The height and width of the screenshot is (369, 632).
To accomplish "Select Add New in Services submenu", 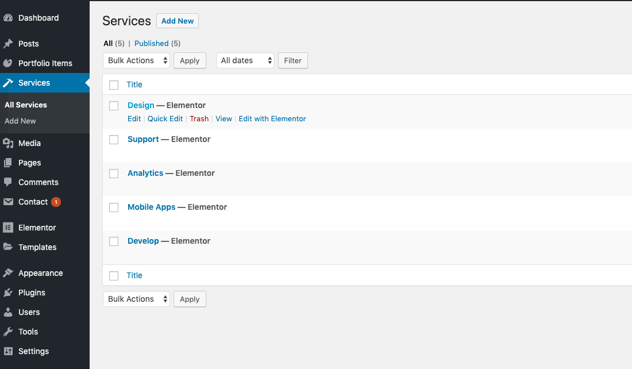I will coord(20,121).
